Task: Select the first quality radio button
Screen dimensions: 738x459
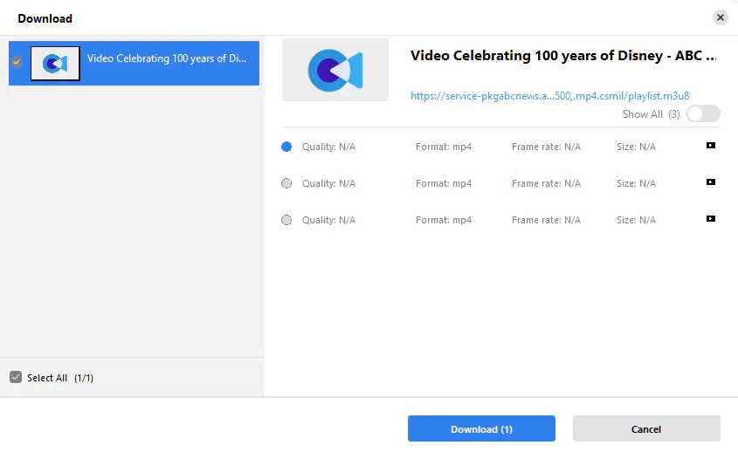Action: (286, 147)
